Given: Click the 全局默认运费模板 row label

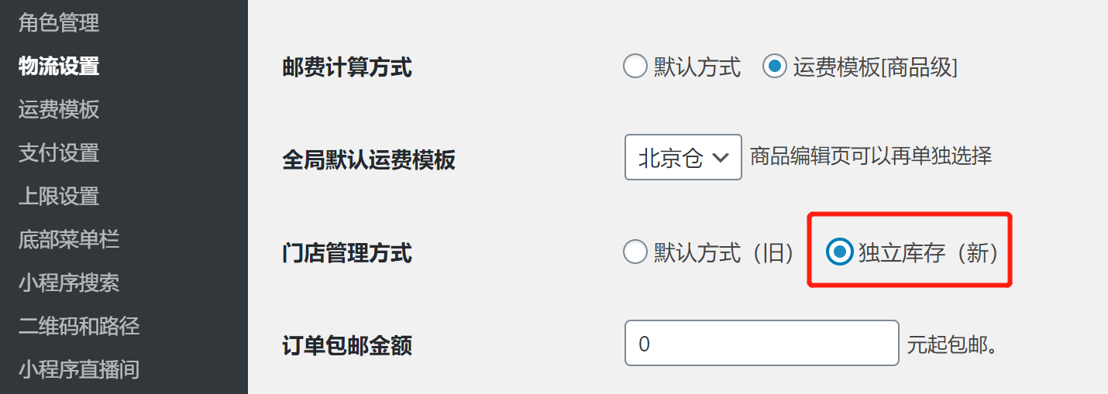Looking at the screenshot, I should tap(369, 160).
